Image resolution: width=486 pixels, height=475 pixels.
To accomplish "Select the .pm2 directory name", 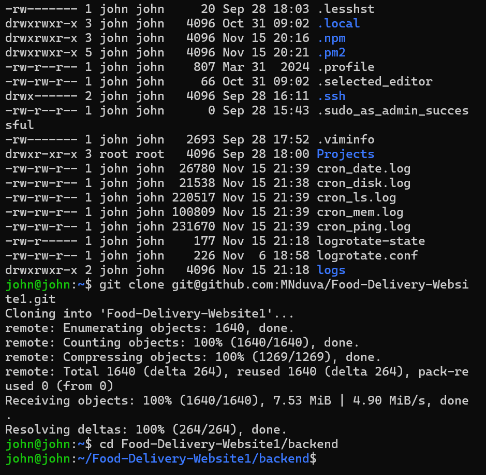I will tap(331, 52).
